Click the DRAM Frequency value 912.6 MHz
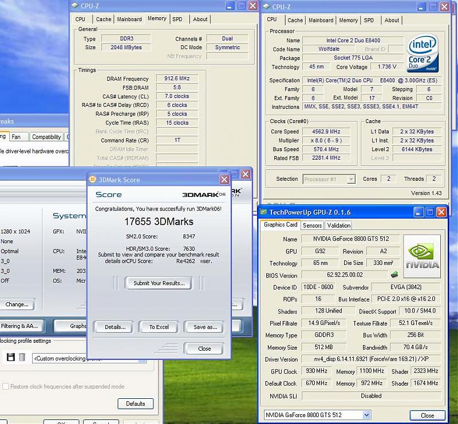 [177, 78]
